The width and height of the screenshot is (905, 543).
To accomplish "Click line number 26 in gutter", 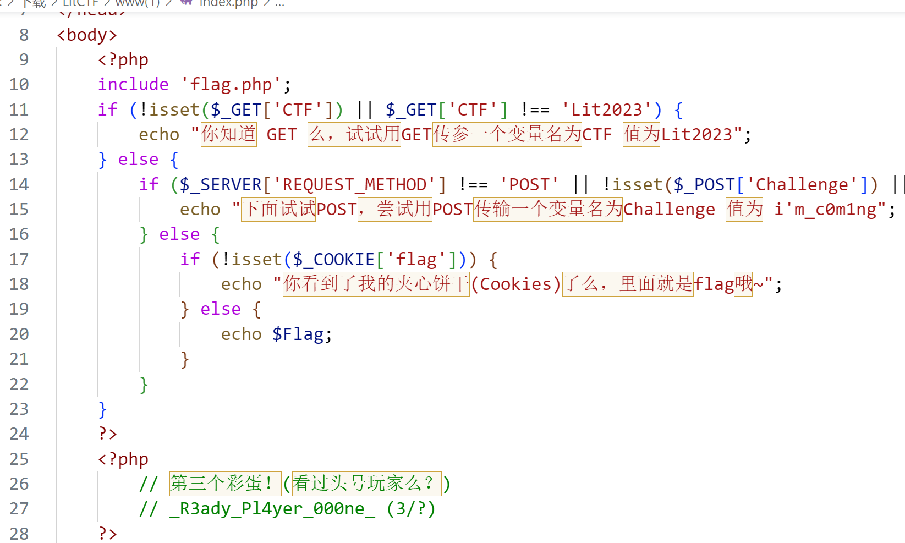I will (19, 484).
